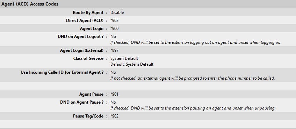Click the external agent phone prompt description
The image size is (296, 129).
tap(193, 78)
